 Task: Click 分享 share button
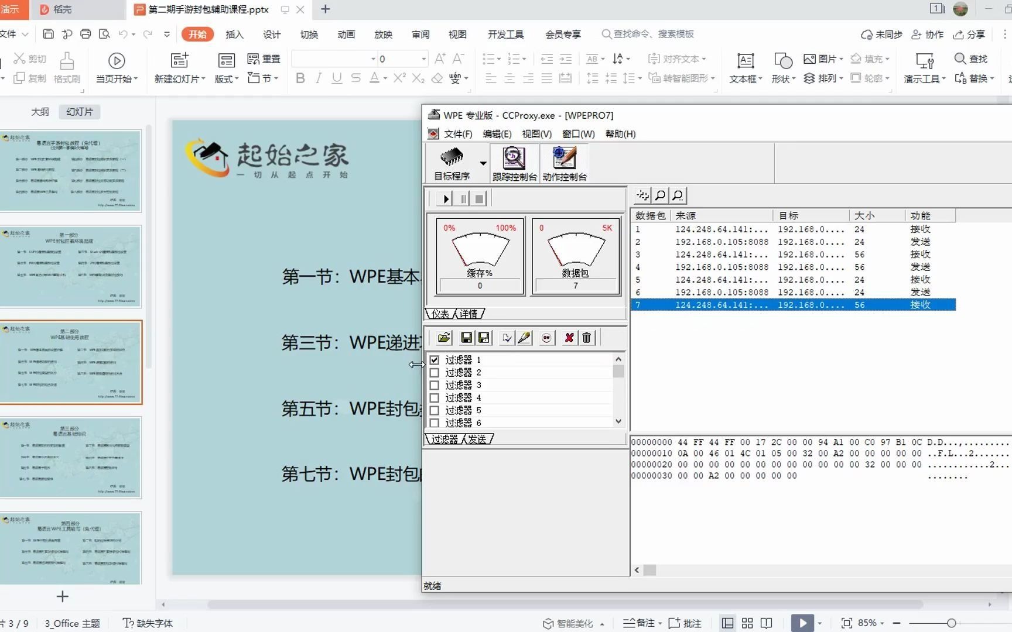(969, 35)
